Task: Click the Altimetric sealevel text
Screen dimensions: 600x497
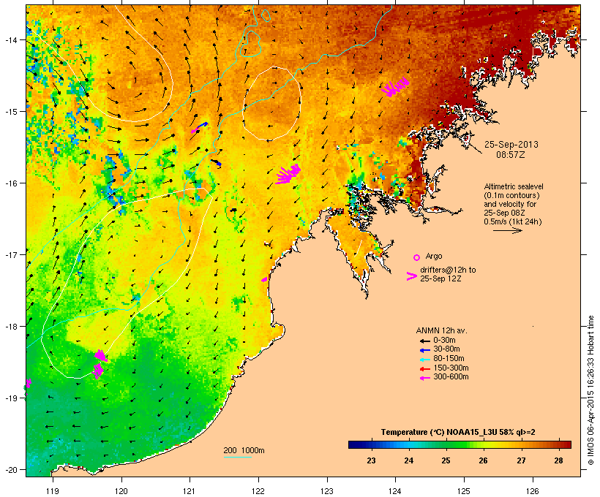Action: [x=514, y=187]
